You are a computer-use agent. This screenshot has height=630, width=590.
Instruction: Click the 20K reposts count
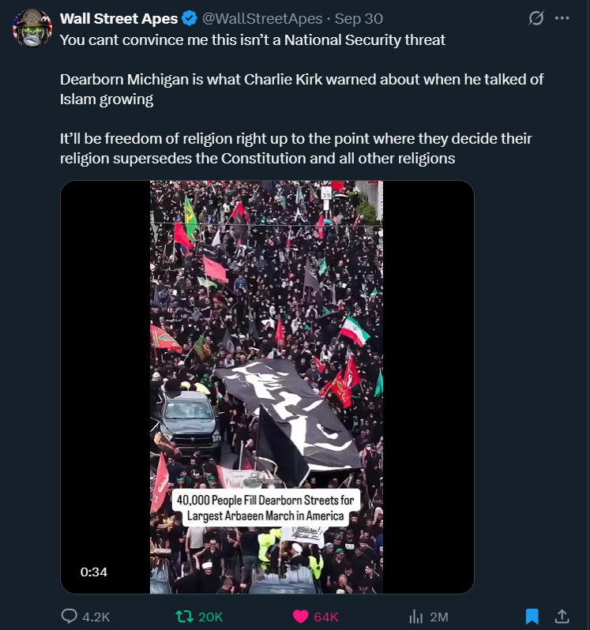pos(211,617)
